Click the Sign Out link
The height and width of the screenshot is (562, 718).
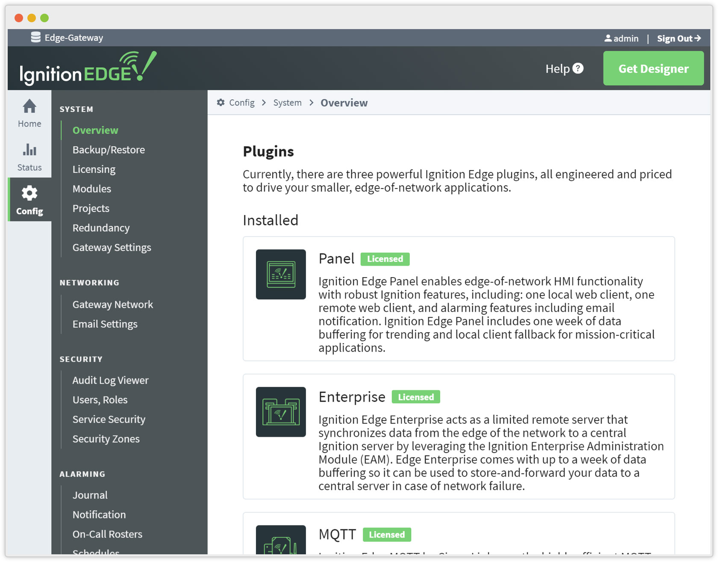[x=679, y=38]
